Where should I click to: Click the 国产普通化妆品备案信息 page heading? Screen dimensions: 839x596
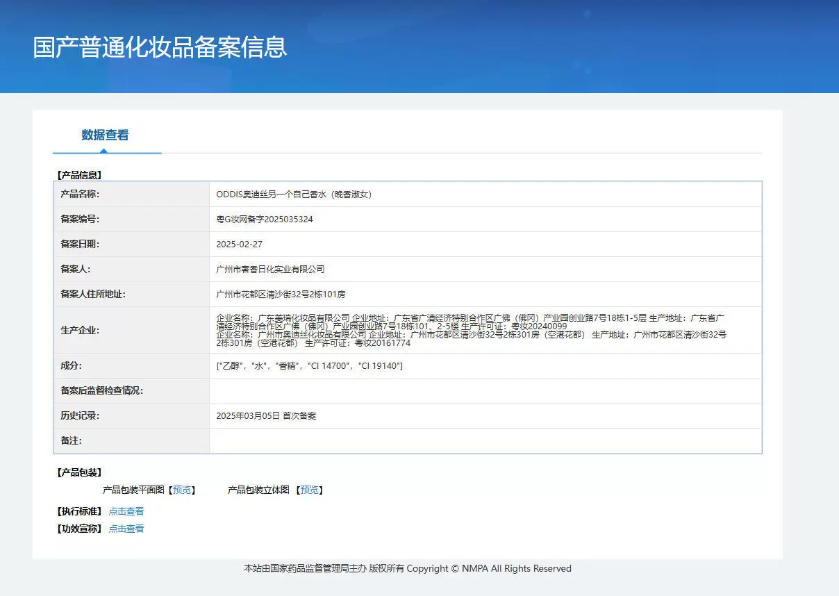[160, 47]
